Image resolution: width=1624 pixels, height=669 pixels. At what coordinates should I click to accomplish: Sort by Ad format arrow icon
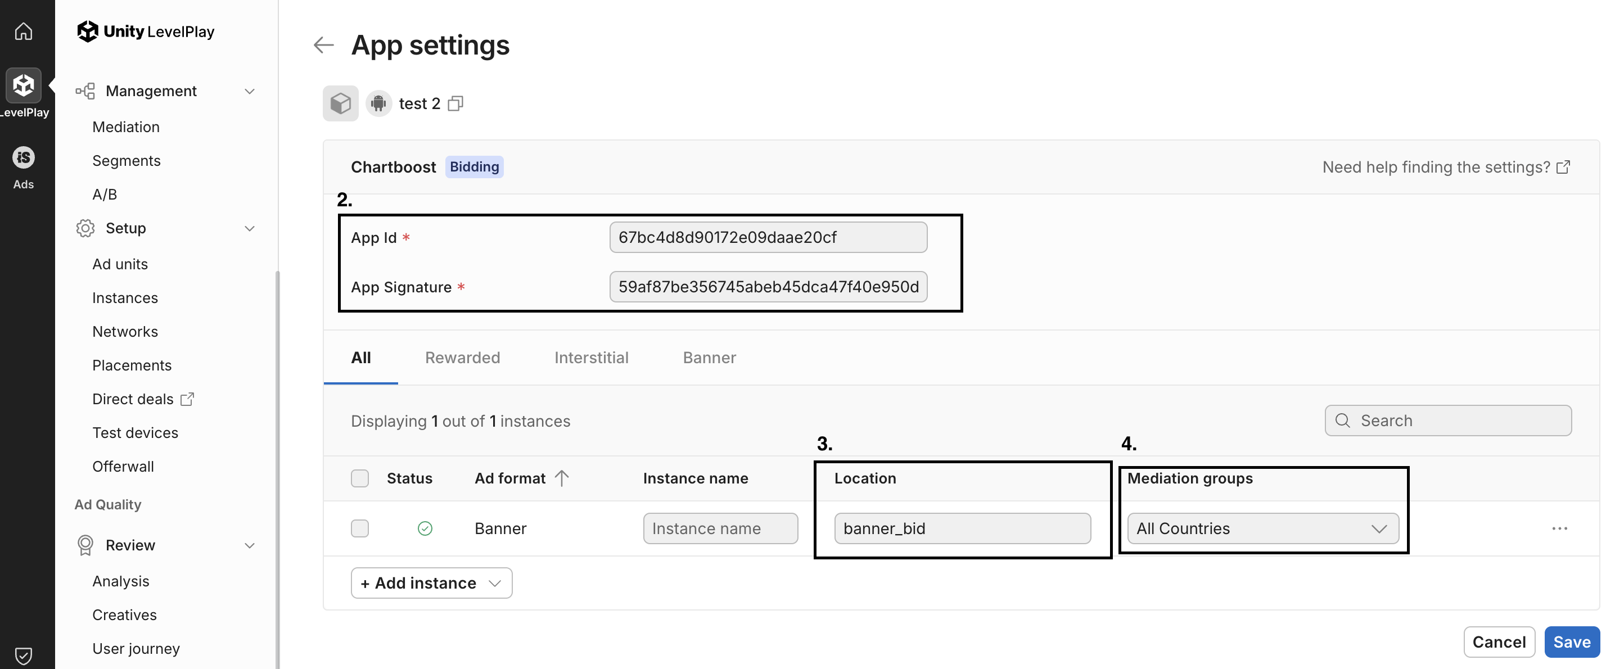[x=562, y=478]
